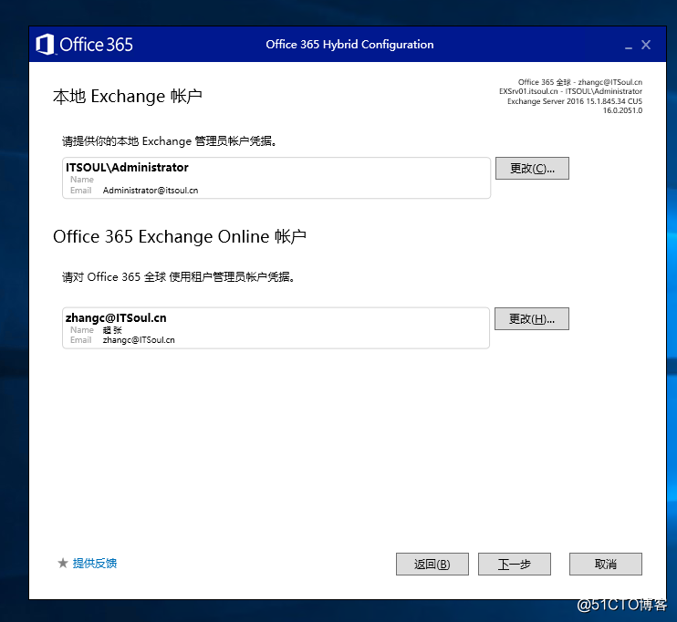Viewport: 677px width, 622px height.
Task: Click the 16.0.2051.0 build number text
Action: (x=622, y=110)
